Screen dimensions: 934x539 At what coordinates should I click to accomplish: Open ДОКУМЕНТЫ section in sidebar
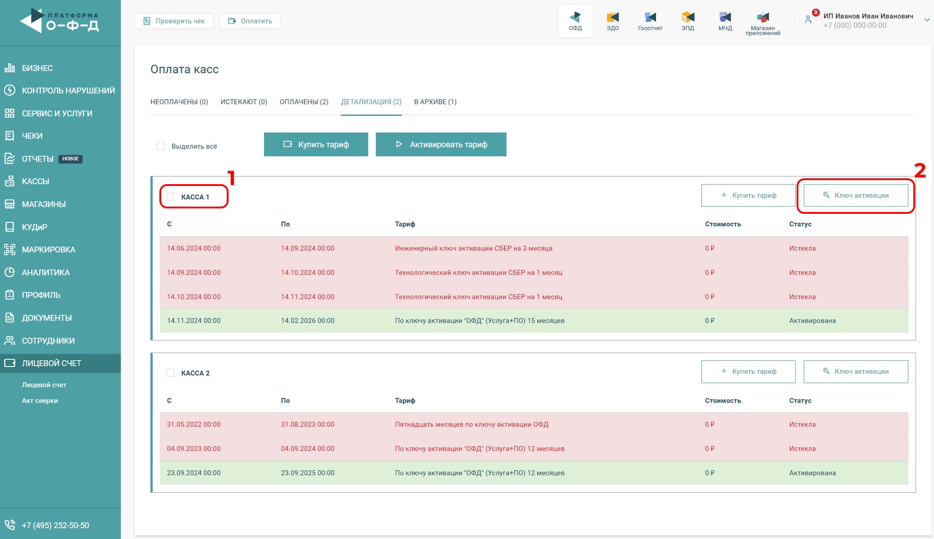[60, 318]
